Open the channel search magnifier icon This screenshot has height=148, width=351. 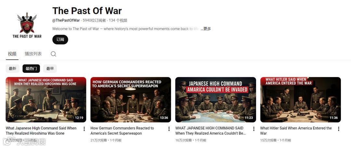click(x=53, y=54)
